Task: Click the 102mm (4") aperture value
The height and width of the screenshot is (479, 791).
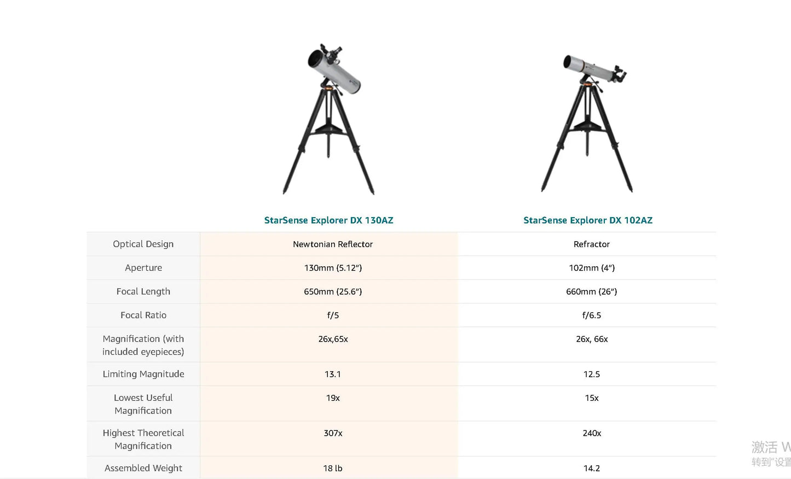Action: pos(591,268)
